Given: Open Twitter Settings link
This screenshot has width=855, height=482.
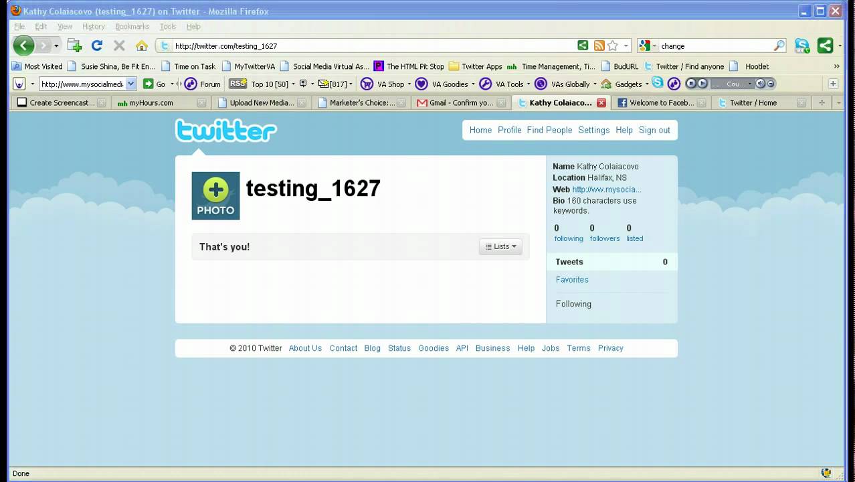Looking at the screenshot, I should coord(594,130).
